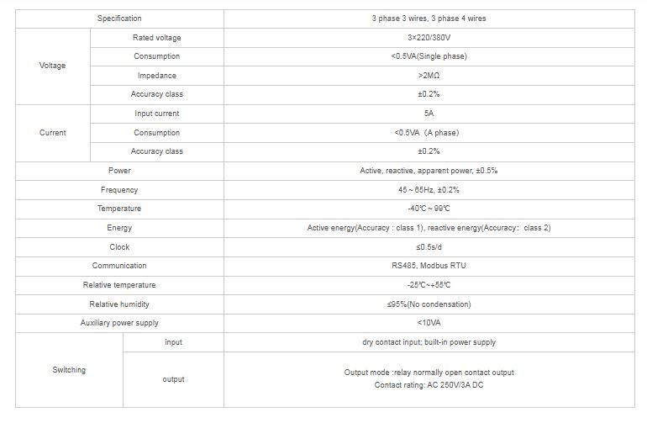Click the Specification header cell
Image resolution: width=647 pixels, height=423 pixels.
click(119, 19)
